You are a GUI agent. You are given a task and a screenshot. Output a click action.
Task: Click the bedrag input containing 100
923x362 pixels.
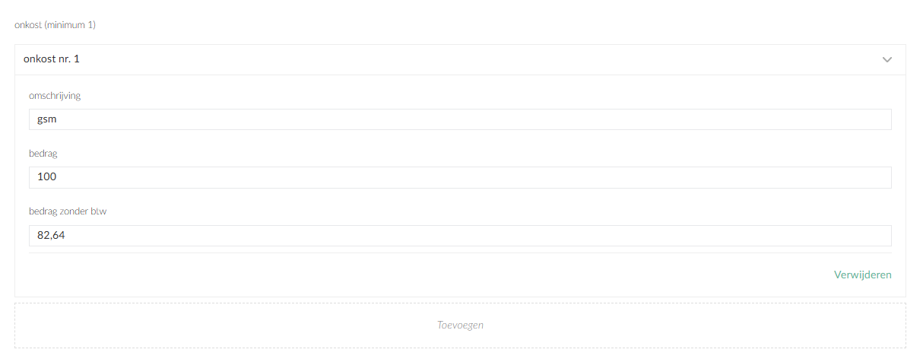tap(459, 177)
